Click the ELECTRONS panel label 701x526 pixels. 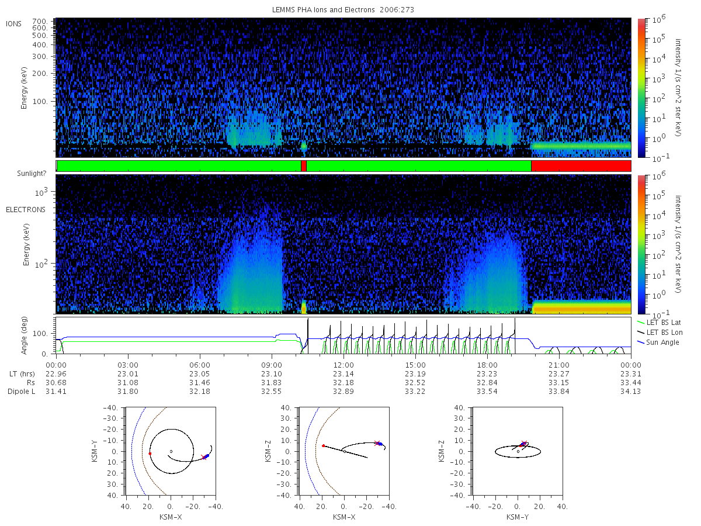click(25, 209)
